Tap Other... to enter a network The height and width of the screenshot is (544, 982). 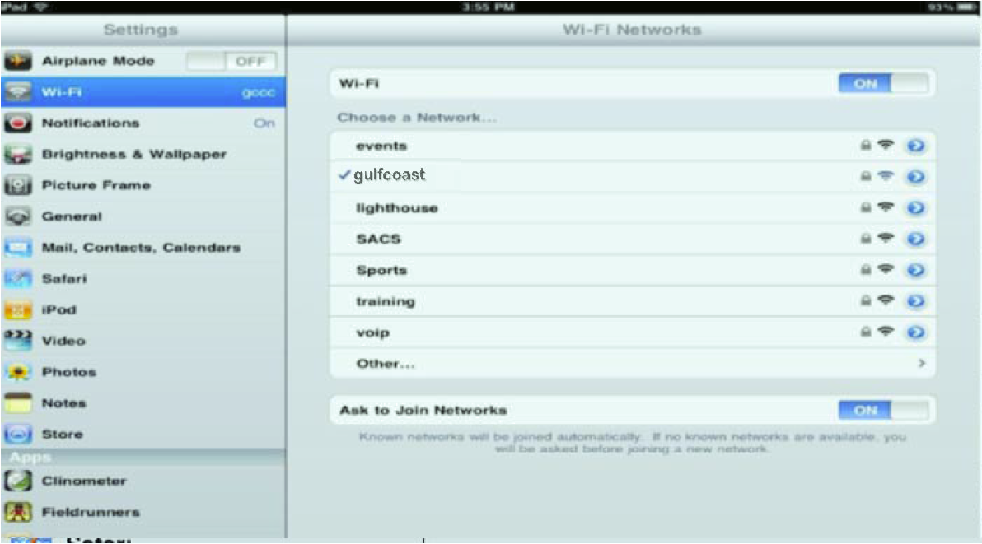pos(633,363)
